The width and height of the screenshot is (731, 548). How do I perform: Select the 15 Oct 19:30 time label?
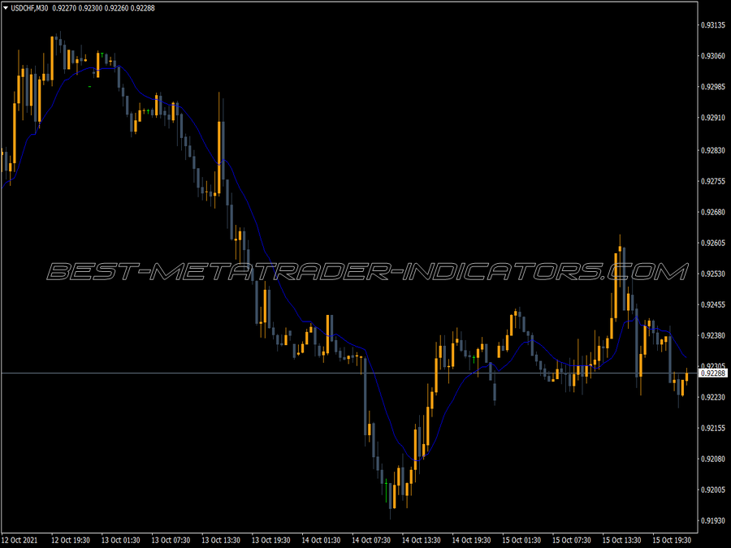point(672,540)
